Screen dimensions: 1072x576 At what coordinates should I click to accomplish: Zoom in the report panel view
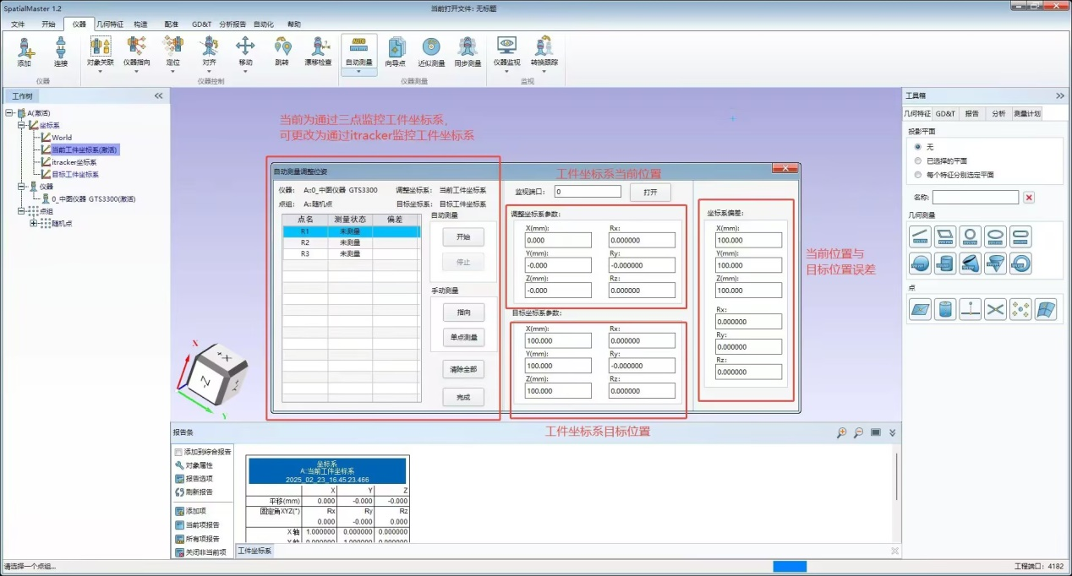(841, 432)
